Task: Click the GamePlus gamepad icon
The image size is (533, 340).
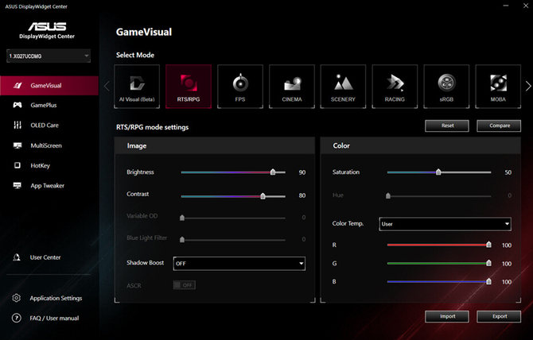Action: (18, 105)
